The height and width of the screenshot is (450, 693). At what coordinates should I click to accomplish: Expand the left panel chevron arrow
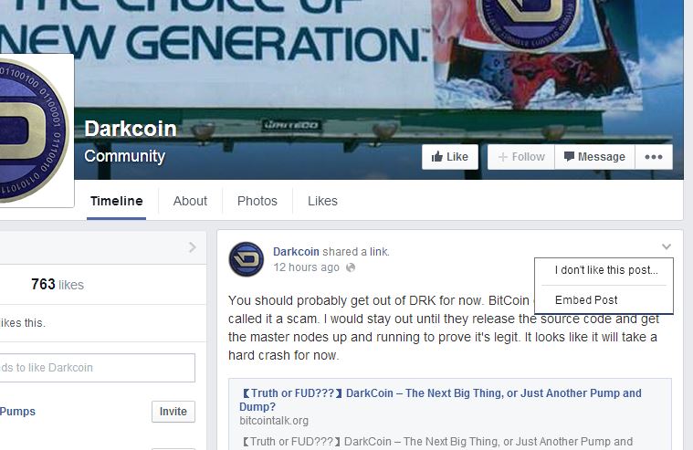193,247
